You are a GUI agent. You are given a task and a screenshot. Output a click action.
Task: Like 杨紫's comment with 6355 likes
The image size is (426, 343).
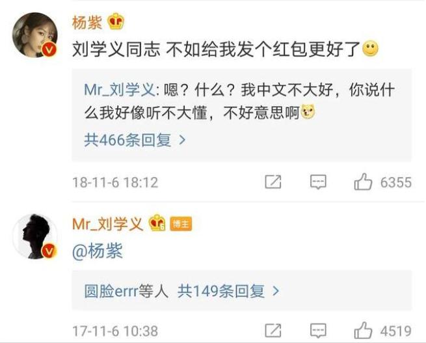point(363,182)
